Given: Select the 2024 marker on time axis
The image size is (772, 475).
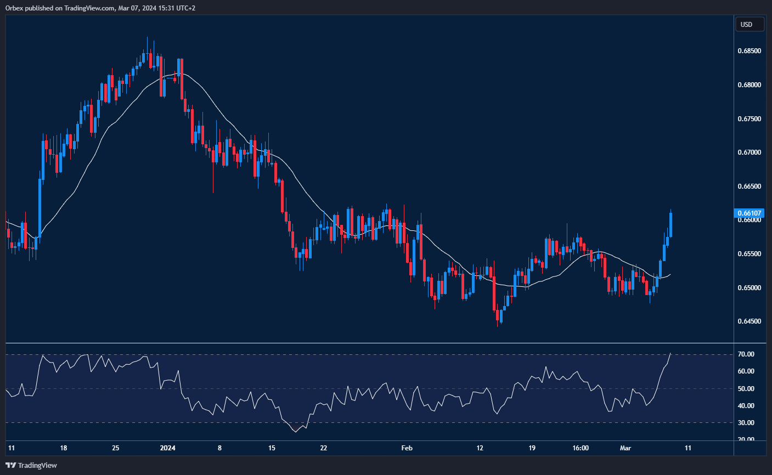Looking at the screenshot, I should click(167, 448).
